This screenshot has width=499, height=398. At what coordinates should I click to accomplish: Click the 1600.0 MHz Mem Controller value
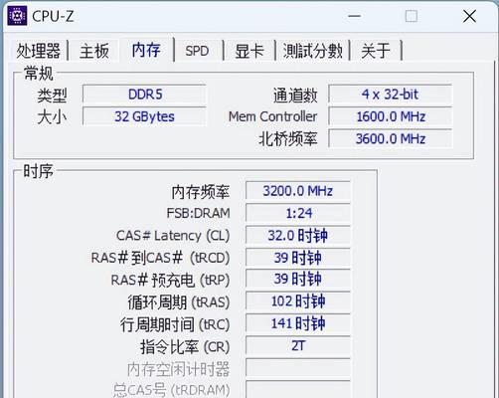[x=391, y=116]
